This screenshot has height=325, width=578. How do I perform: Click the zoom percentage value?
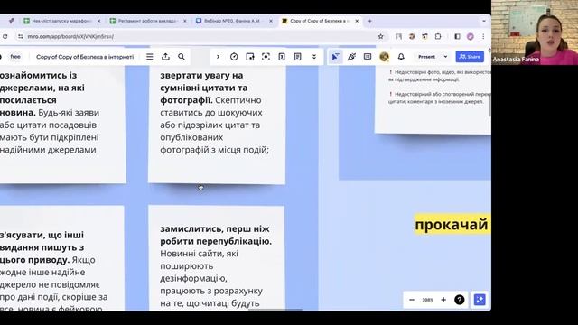427,300
